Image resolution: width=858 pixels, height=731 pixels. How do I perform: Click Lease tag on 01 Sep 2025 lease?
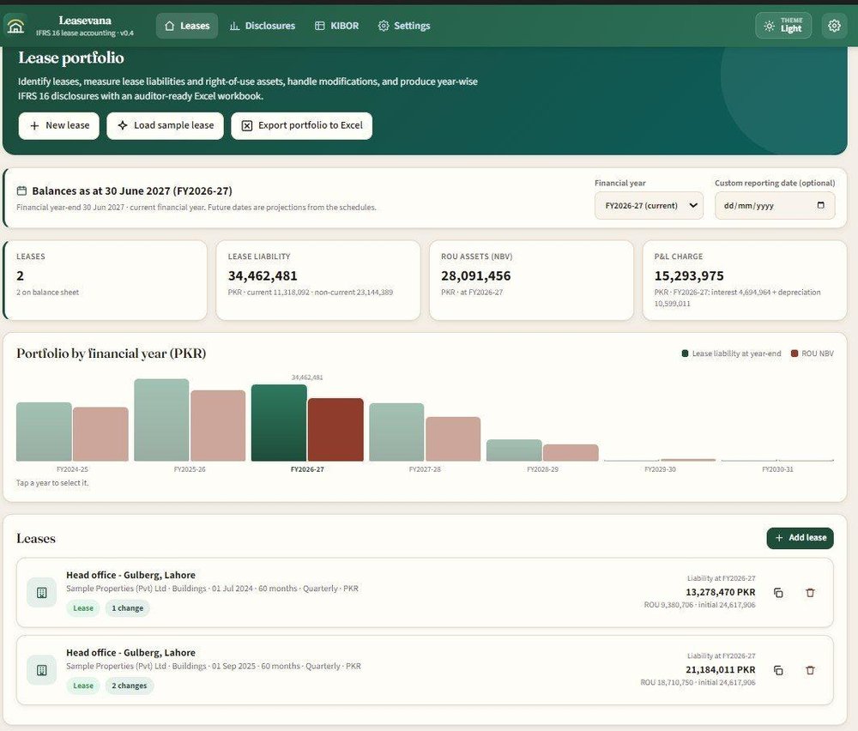(x=83, y=686)
